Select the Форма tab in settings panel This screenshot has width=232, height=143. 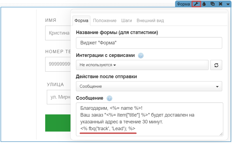pyautogui.click(x=81, y=21)
